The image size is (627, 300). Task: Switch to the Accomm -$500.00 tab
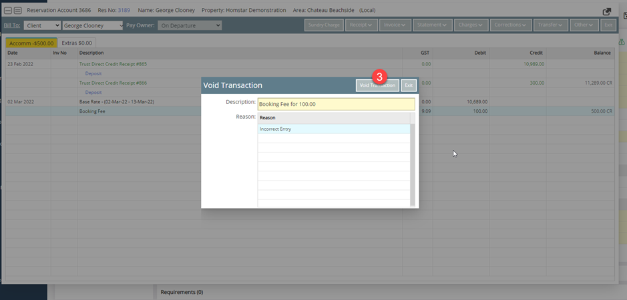pos(31,43)
